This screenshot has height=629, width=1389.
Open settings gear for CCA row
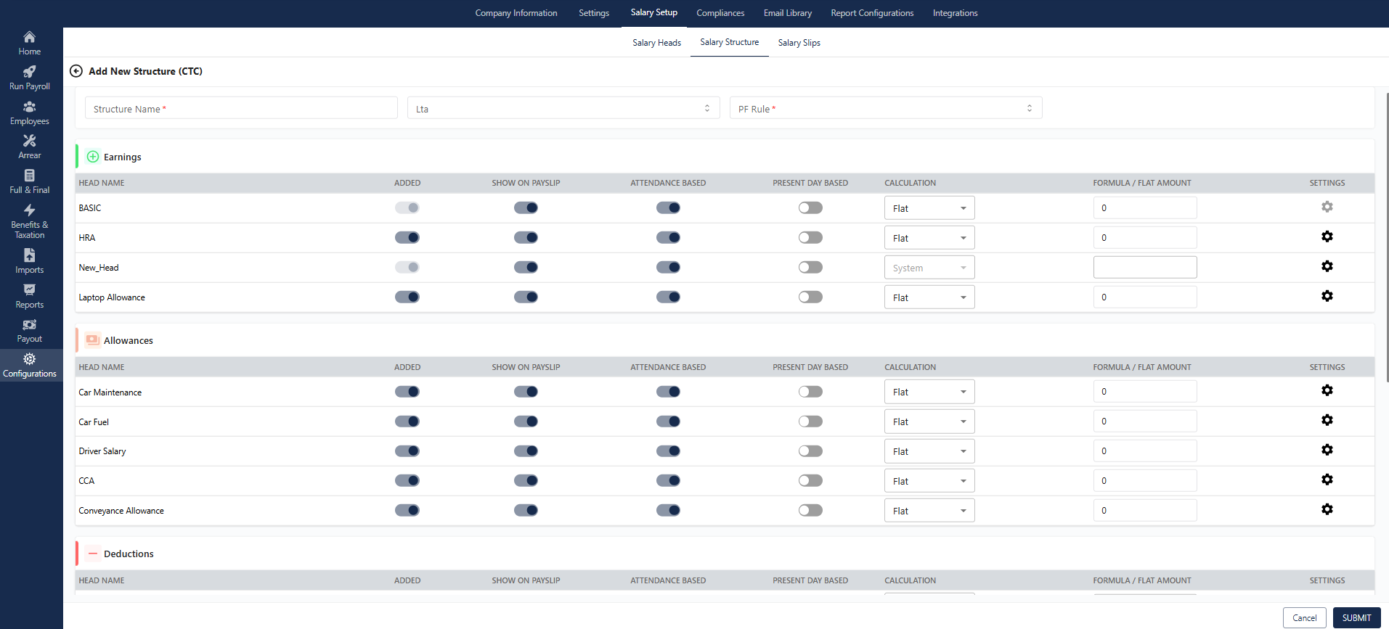click(1327, 480)
